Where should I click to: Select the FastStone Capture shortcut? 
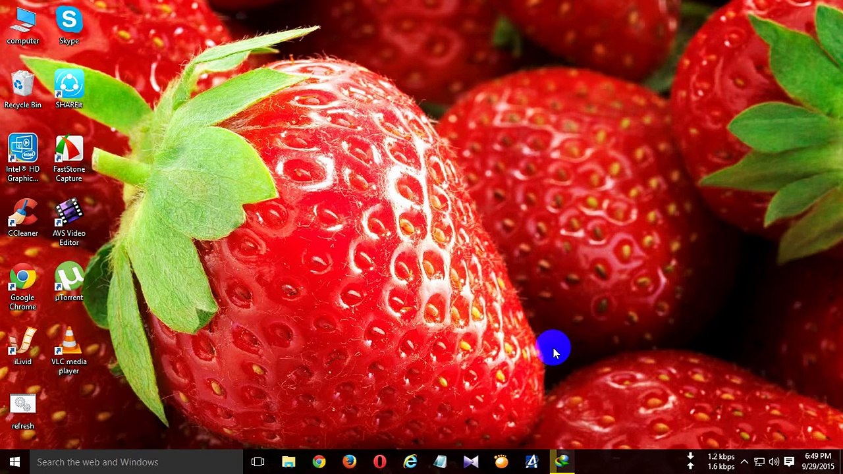(x=69, y=159)
